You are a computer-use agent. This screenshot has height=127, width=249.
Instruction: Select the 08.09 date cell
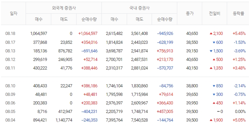(10, 94)
